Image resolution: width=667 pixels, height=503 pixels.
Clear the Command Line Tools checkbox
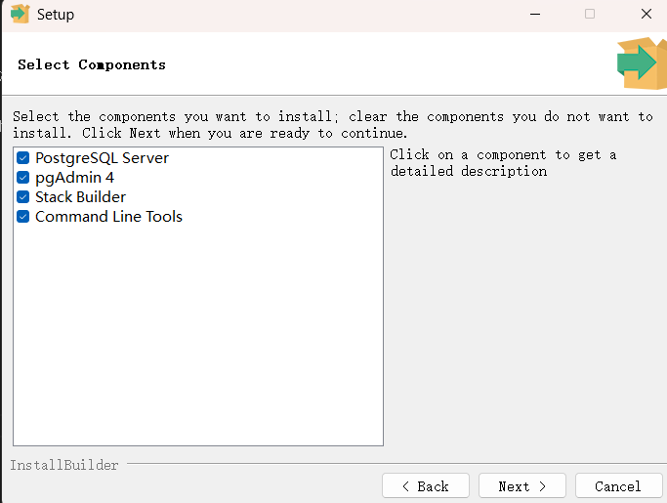pyautogui.click(x=23, y=217)
